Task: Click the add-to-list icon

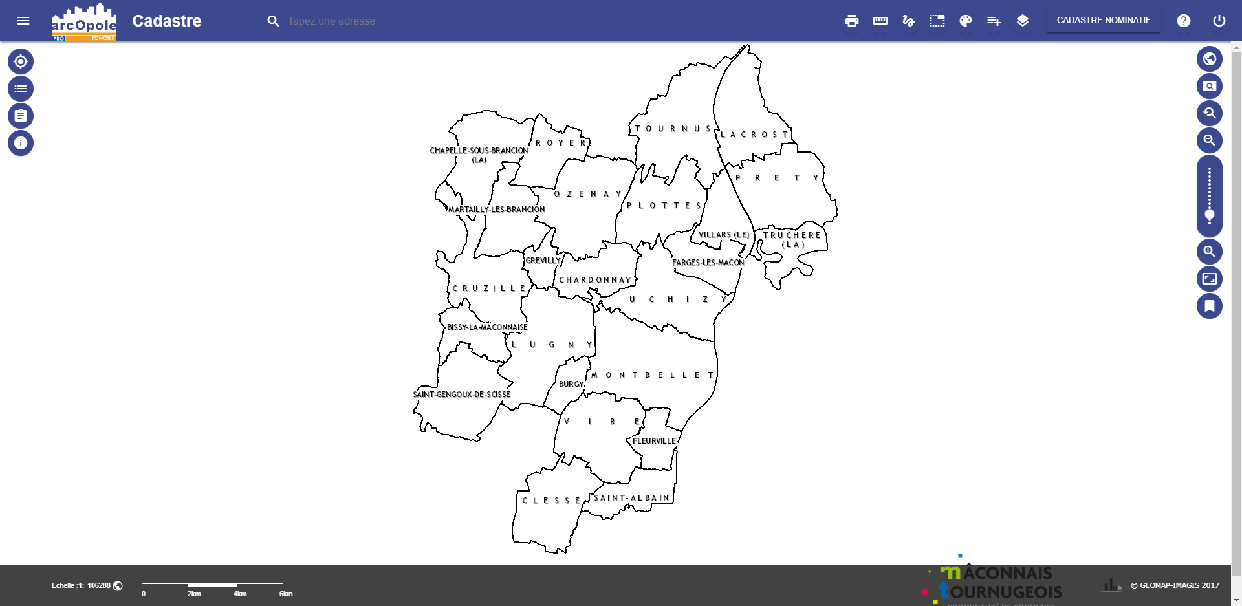Action: pos(994,21)
